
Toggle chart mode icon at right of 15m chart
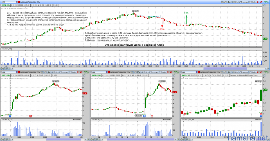(174, 75)
